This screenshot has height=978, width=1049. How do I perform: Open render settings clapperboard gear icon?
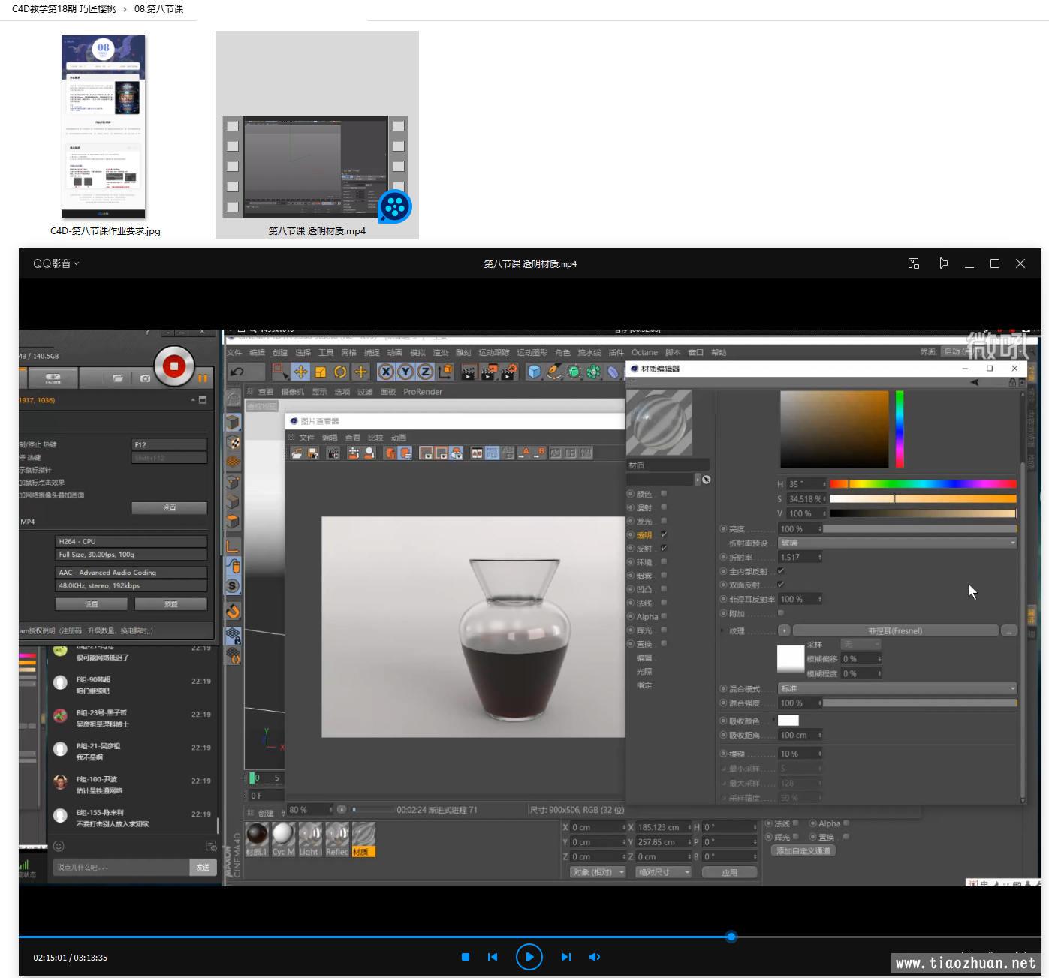click(x=509, y=372)
